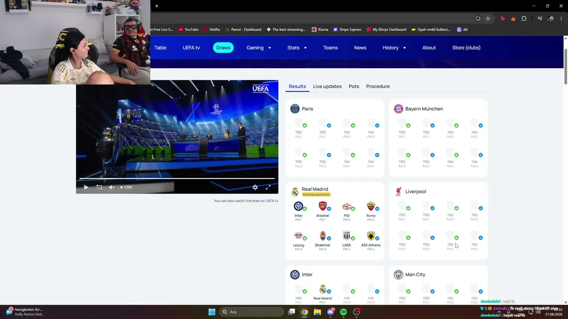Seek on the video progress bar
The width and height of the screenshot is (568, 319).
[177, 179]
